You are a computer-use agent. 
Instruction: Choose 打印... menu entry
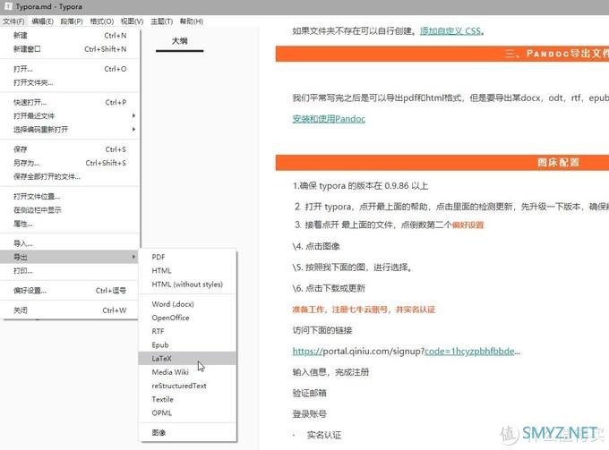(x=70, y=271)
